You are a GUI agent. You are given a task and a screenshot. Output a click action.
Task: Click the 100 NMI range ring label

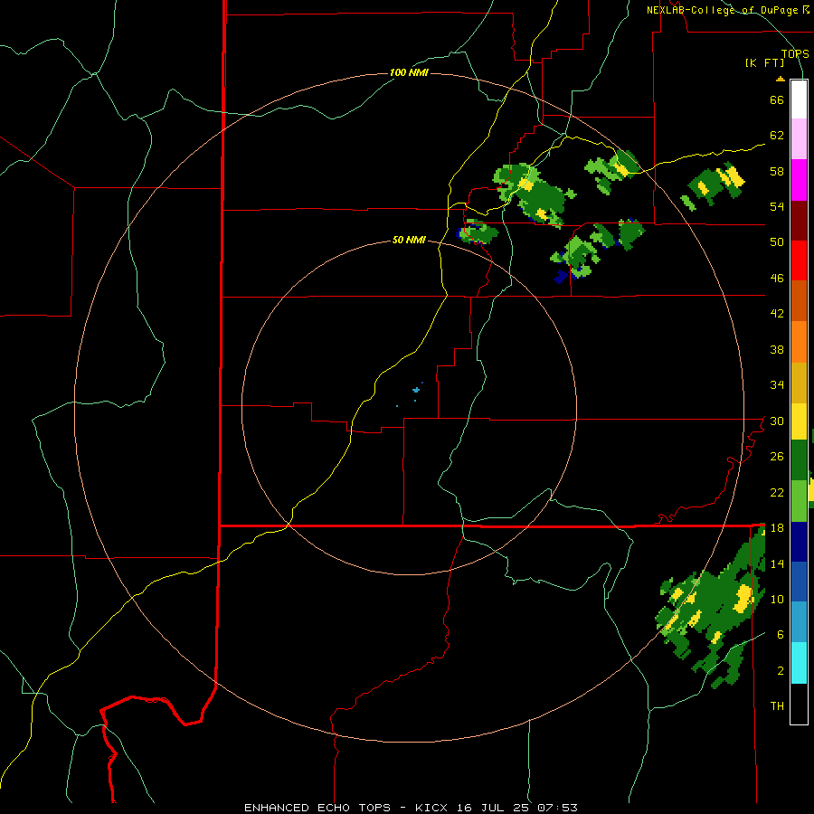pos(409,72)
